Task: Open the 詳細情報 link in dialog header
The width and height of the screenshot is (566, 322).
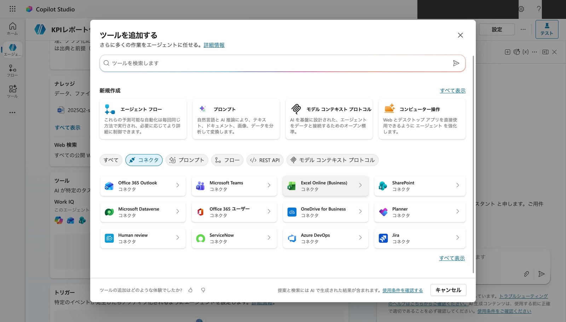Action: coord(214,45)
